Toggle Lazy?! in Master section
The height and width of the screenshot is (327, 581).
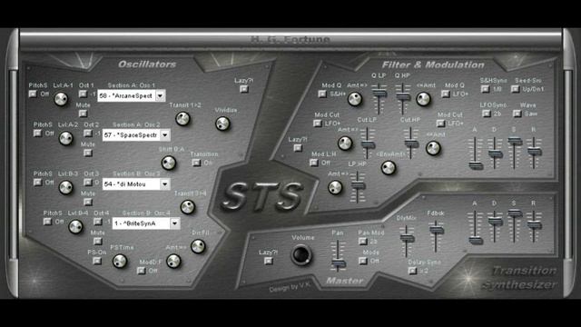(x=269, y=261)
